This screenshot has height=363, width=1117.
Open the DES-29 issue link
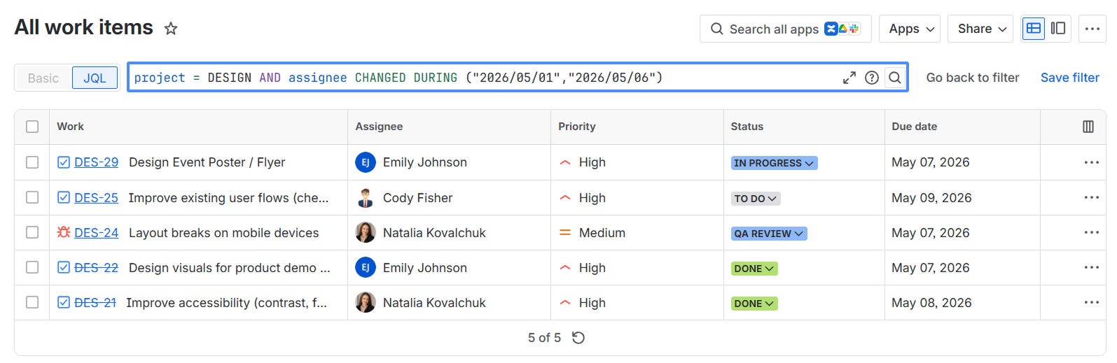coord(96,162)
